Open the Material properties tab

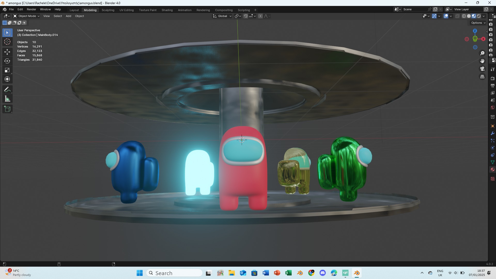click(493, 169)
